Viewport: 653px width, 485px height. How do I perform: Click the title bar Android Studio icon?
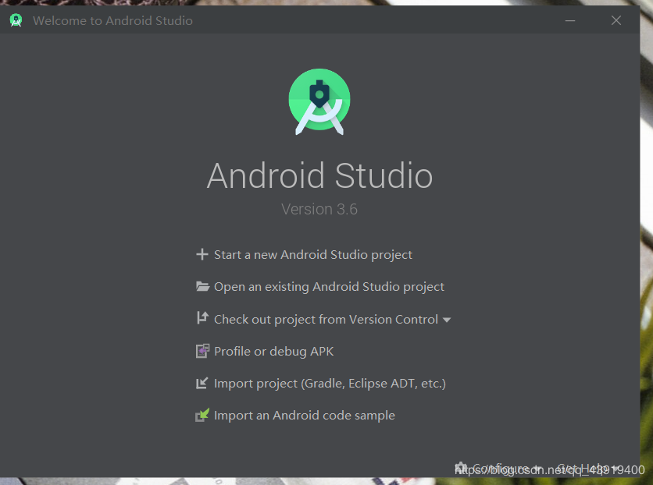pos(16,20)
